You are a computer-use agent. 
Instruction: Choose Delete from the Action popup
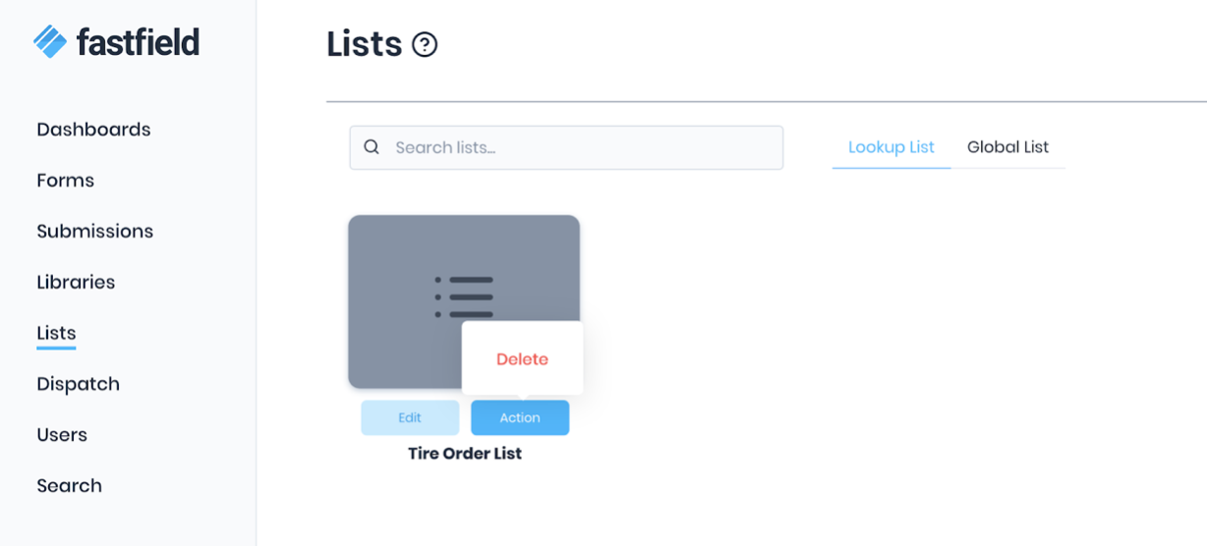point(522,359)
